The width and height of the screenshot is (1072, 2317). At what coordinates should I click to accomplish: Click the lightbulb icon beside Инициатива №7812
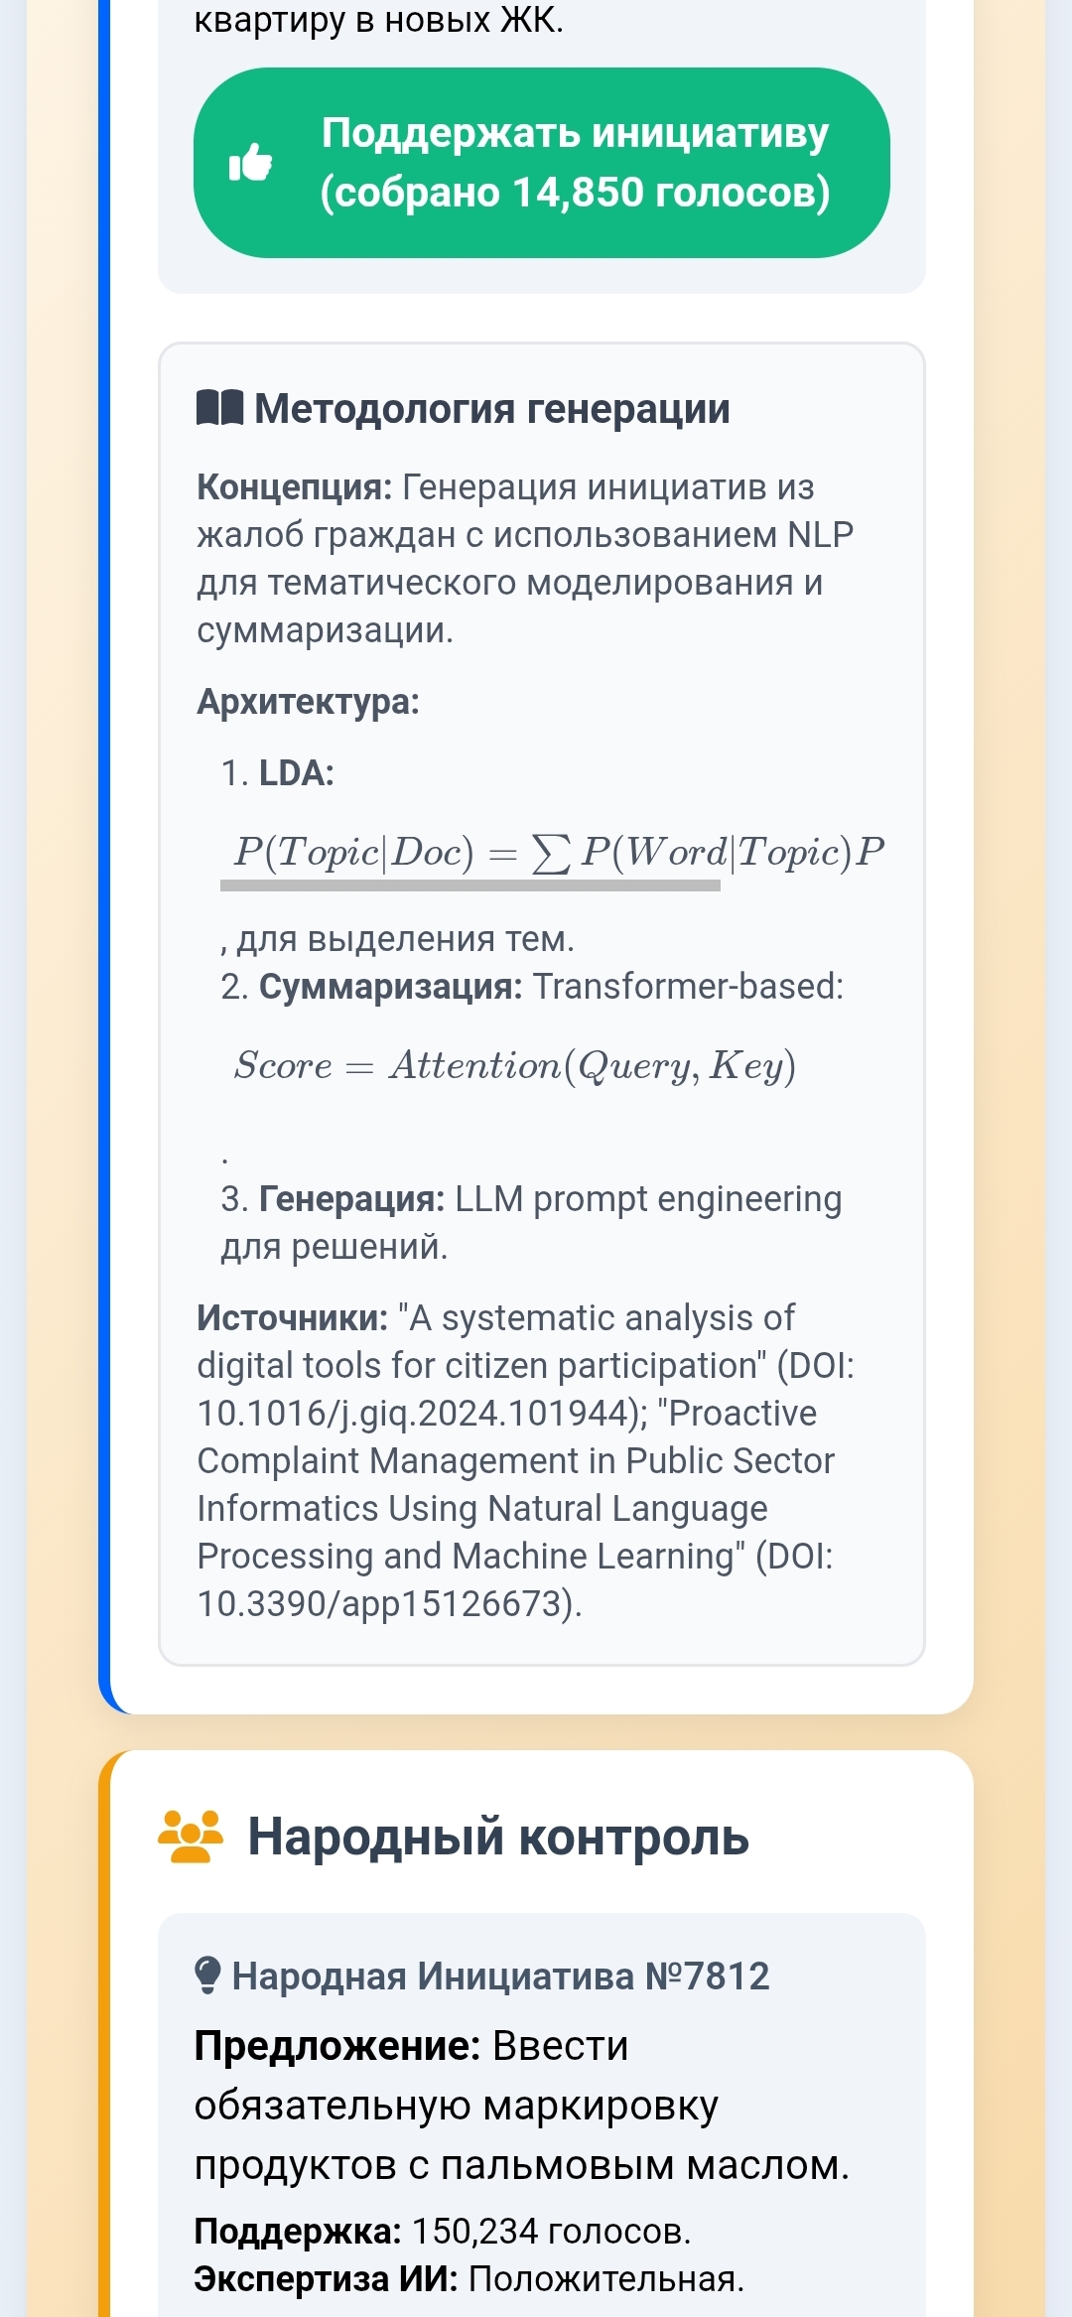click(x=207, y=1975)
